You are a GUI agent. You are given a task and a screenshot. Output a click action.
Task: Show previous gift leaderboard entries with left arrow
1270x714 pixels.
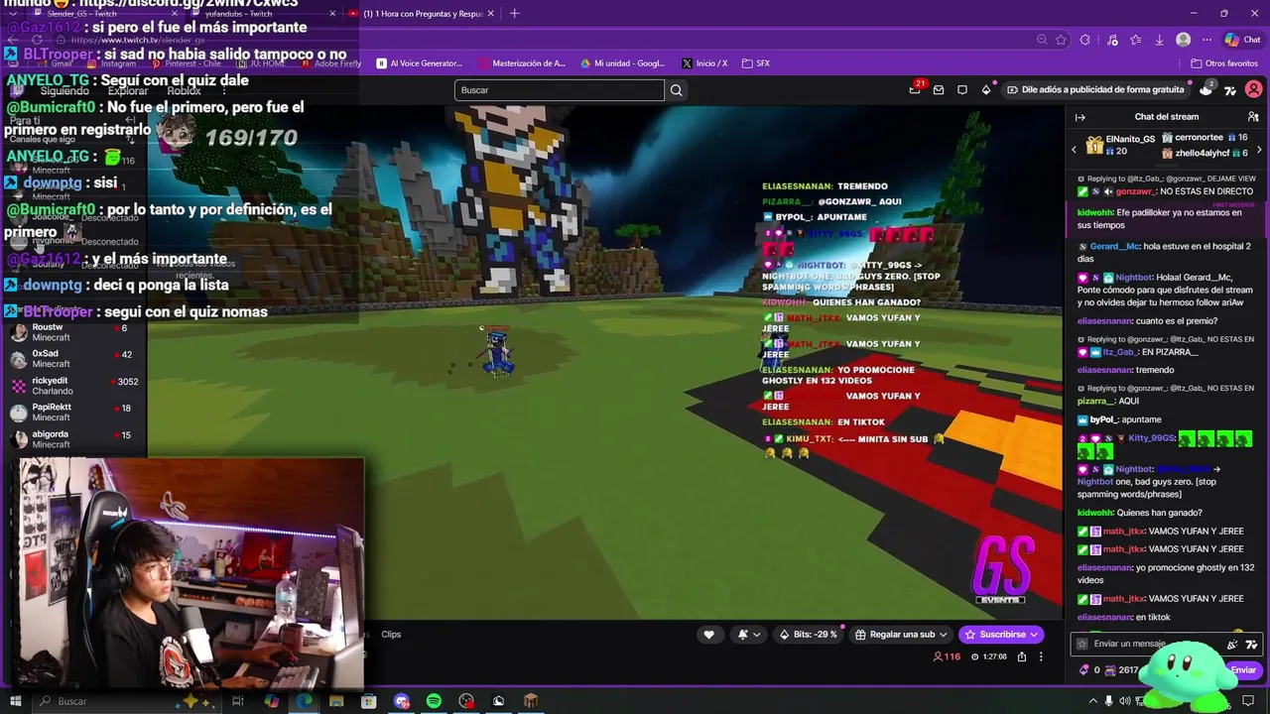[x=1074, y=150]
